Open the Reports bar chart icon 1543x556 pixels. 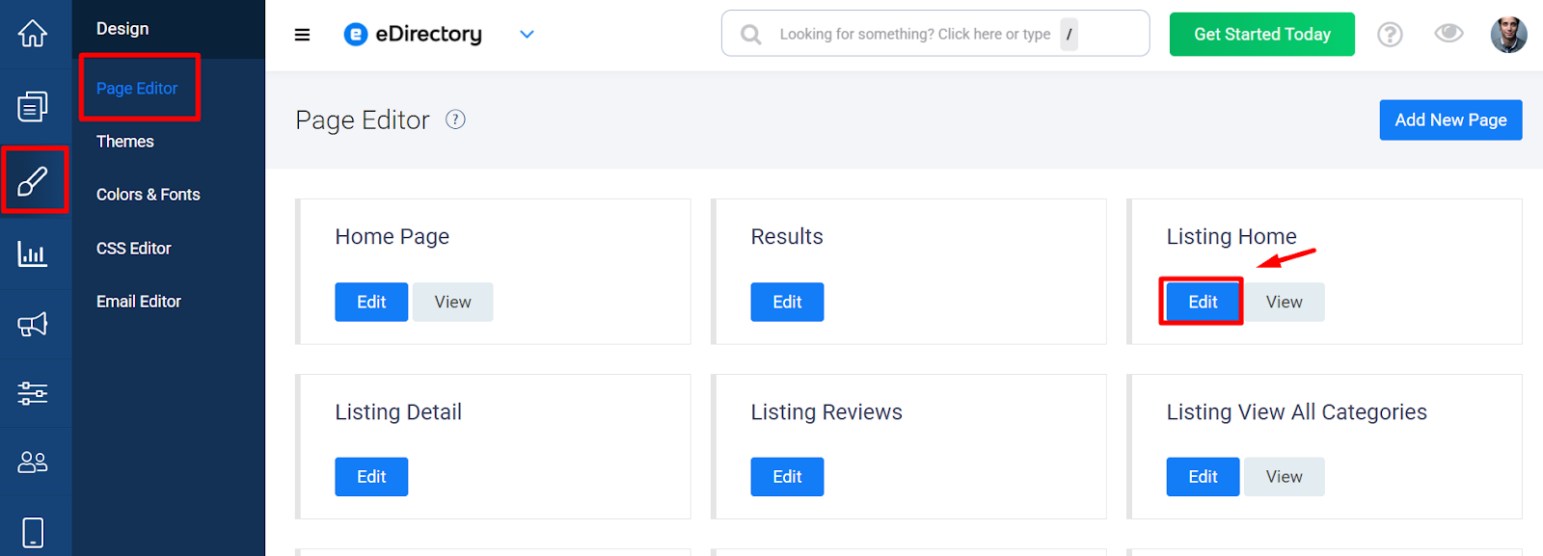coord(33,253)
